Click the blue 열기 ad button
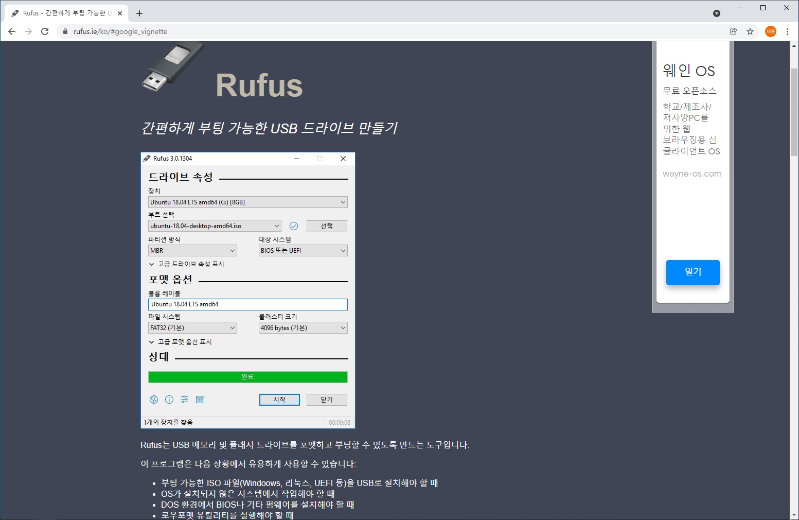The width and height of the screenshot is (799, 520). point(693,272)
